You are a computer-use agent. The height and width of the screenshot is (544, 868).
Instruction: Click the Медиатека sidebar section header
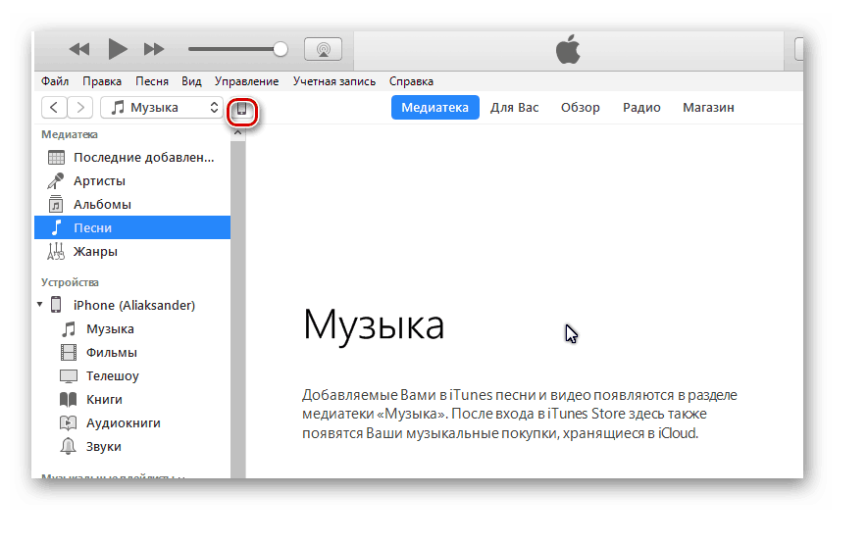pos(70,134)
